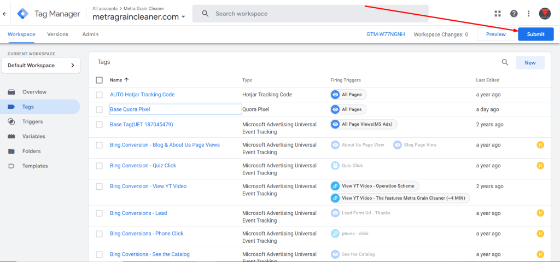Screen dimensions: 560x262
Task: Click the Tag Manager logo
Action: point(24,14)
